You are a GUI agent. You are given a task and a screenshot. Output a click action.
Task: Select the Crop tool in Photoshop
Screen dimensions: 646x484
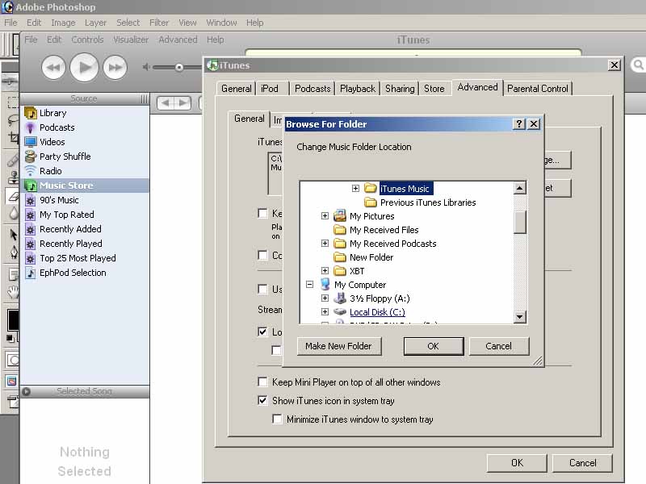click(x=14, y=137)
